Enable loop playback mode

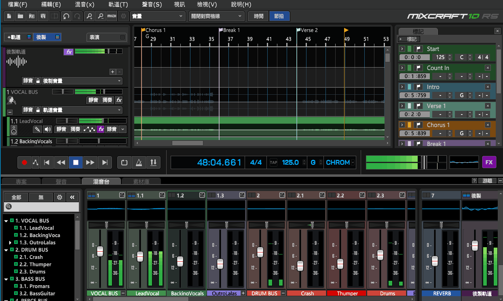tap(124, 162)
